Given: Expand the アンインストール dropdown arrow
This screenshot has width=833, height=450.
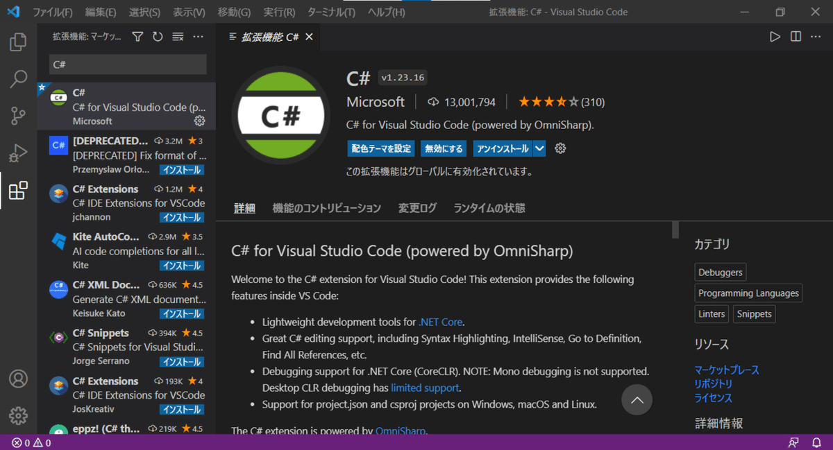Looking at the screenshot, I should pyautogui.click(x=539, y=148).
